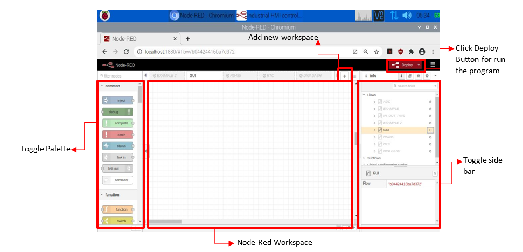Pick the function node from palette

coord(117,209)
